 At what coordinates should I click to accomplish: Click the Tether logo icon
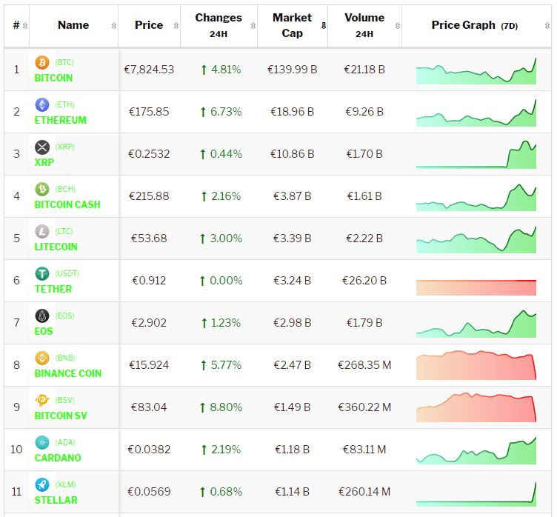click(x=42, y=274)
